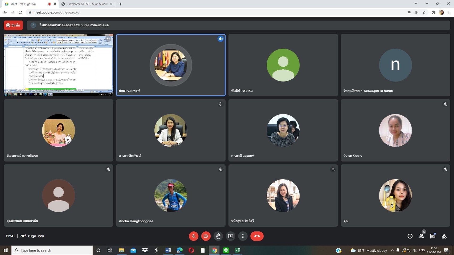The height and width of the screenshot is (255, 454).
Task: Open the chat with everyone panel
Action: click(433, 236)
